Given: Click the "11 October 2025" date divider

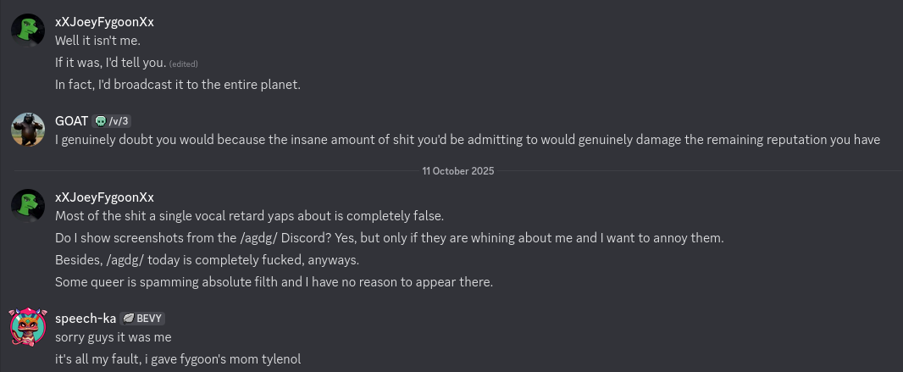Looking at the screenshot, I should pos(457,170).
